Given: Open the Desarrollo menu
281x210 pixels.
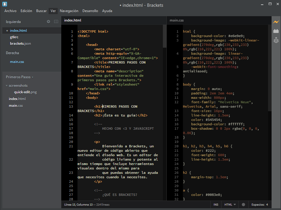Looking at the screenshot, I should pyautogui.click(x=90, y=11).
